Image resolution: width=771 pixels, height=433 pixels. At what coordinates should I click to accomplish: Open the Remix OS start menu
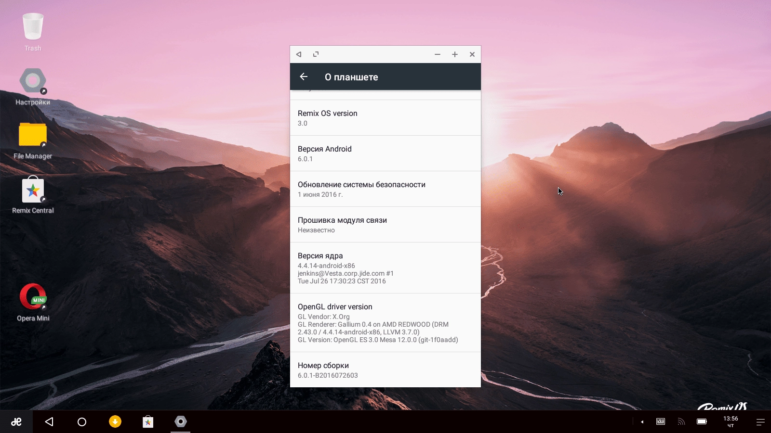click(16, 422)
